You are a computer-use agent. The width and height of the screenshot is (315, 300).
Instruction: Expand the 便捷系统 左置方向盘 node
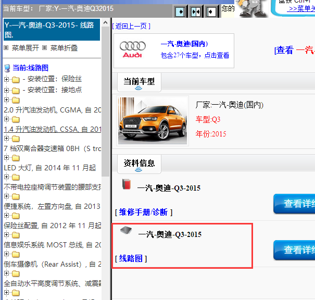[x=6, y=196]
